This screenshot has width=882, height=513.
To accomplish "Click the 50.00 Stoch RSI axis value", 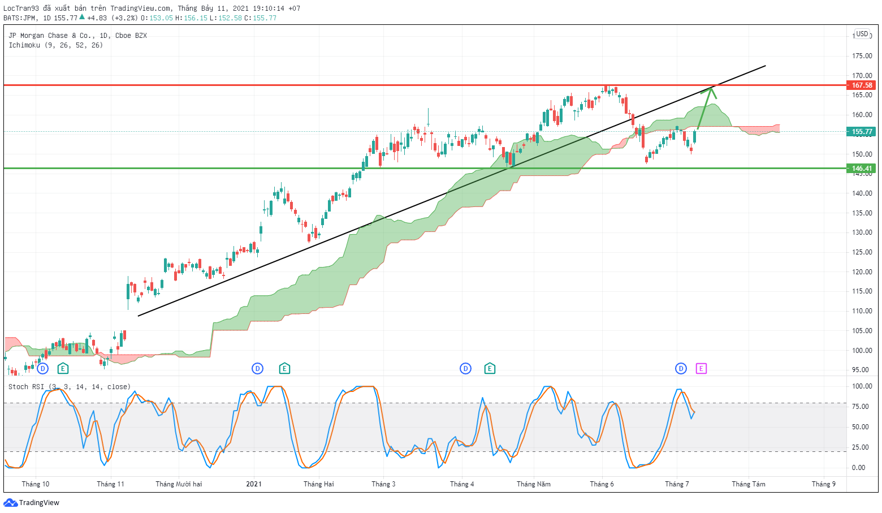I will pyautogui.click(x=861, y=427).
